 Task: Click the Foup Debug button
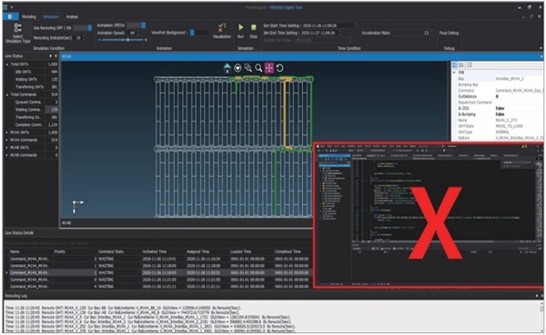(449, 33)
